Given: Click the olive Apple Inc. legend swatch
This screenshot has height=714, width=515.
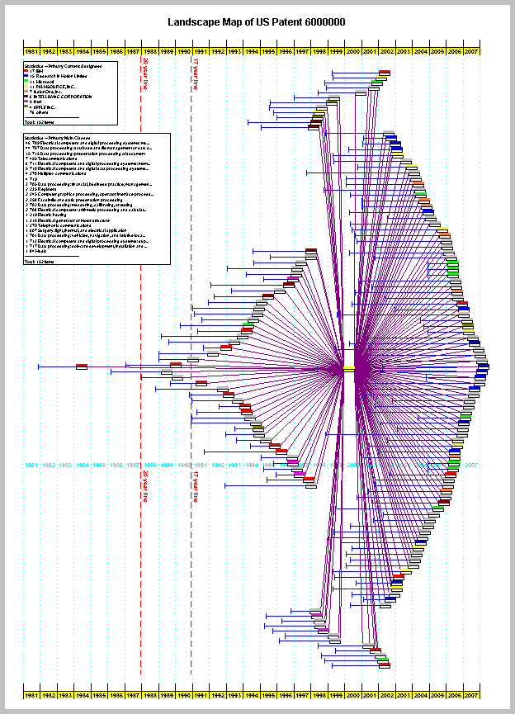Looking at the screenshot, I should point(26,107).
